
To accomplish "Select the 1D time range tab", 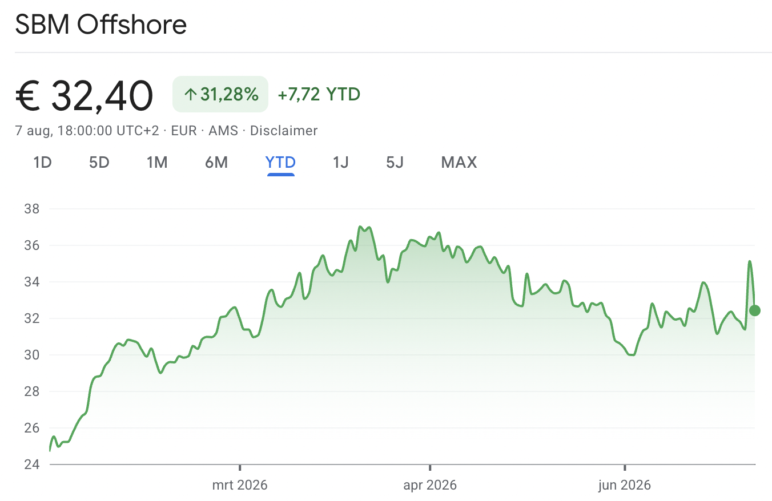I will [43, 163].
